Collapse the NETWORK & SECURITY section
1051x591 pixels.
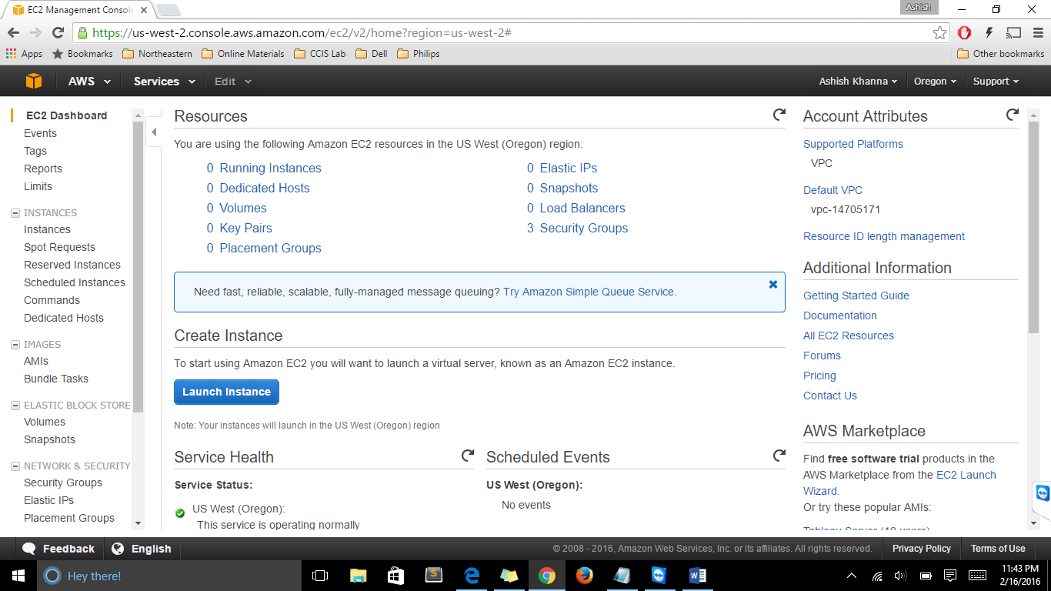(x=15, y=466)
